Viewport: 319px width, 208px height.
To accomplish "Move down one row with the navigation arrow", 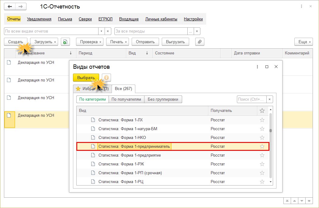I will pyautogui.click(x=302, y=201).
